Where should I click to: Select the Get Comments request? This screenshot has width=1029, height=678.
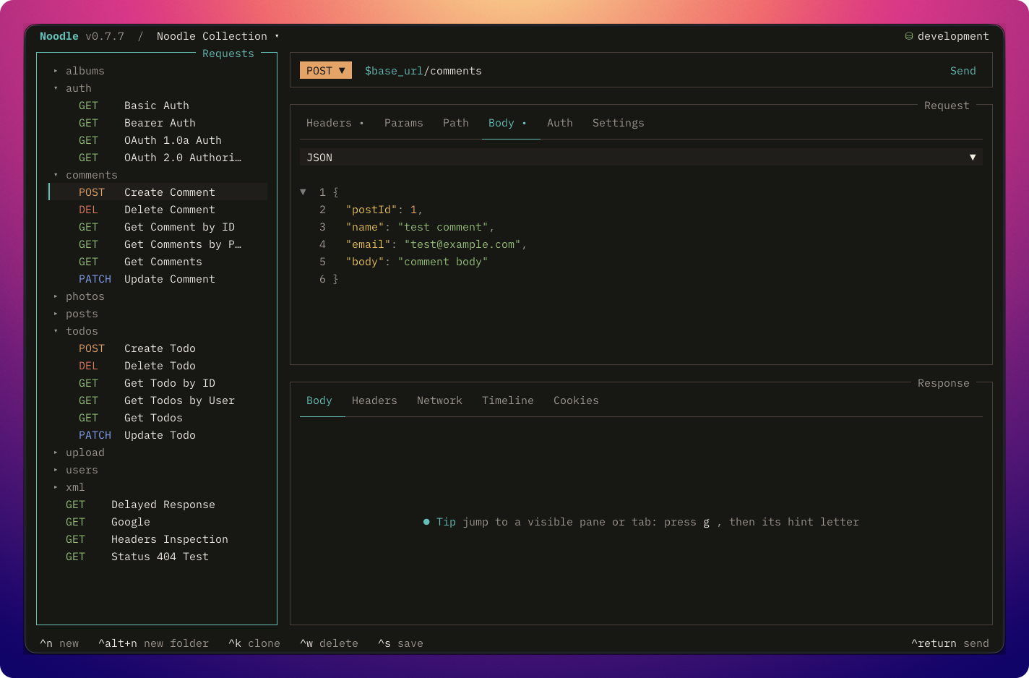(159, 262)
